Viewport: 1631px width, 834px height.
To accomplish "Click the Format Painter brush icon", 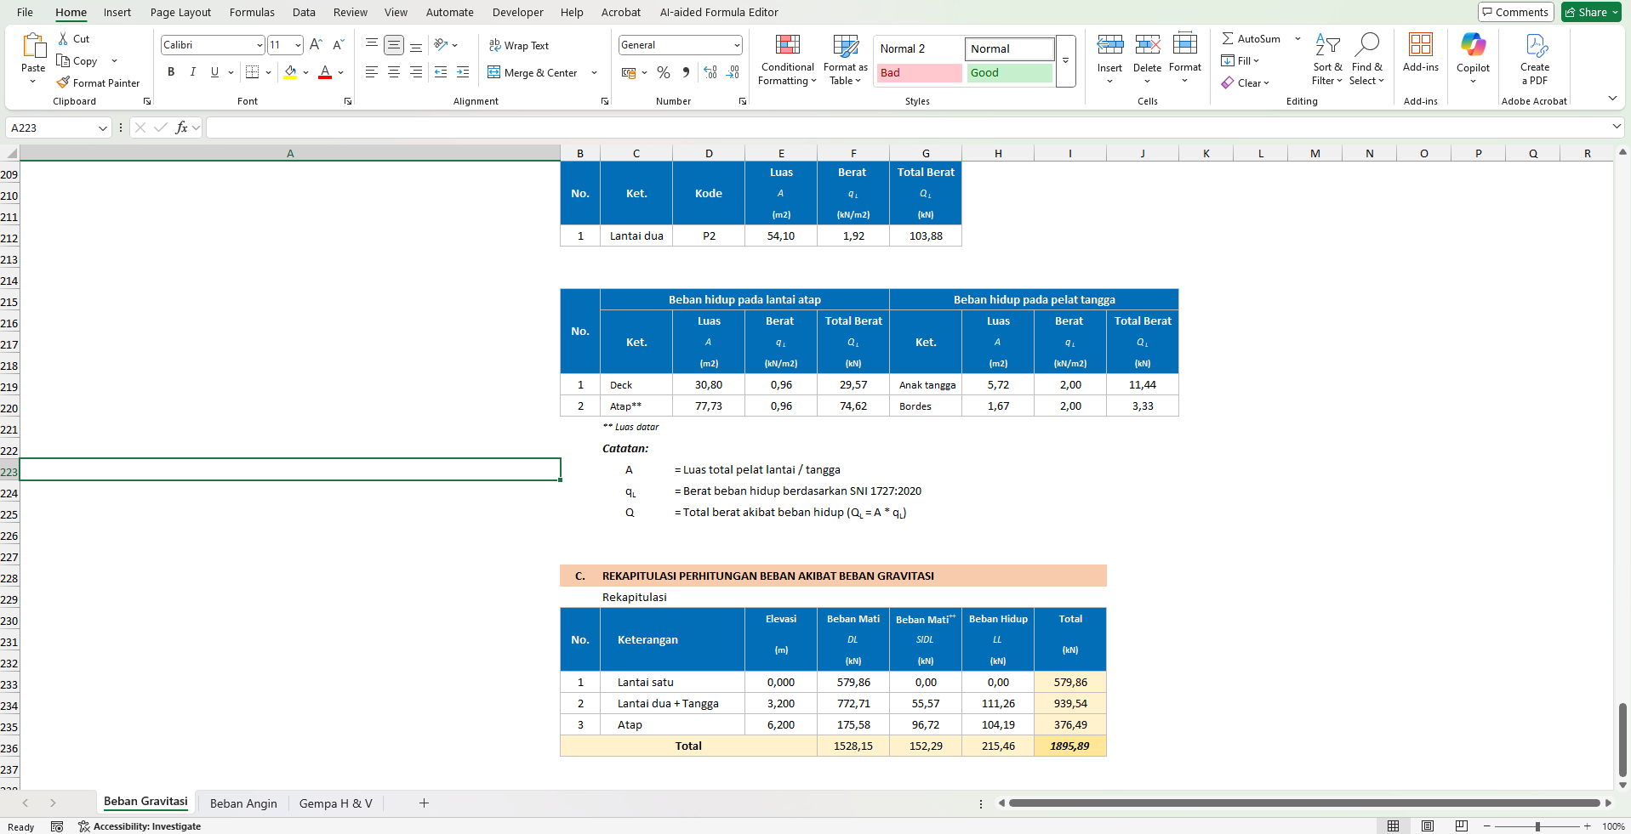I will click(x=63, y=82).
